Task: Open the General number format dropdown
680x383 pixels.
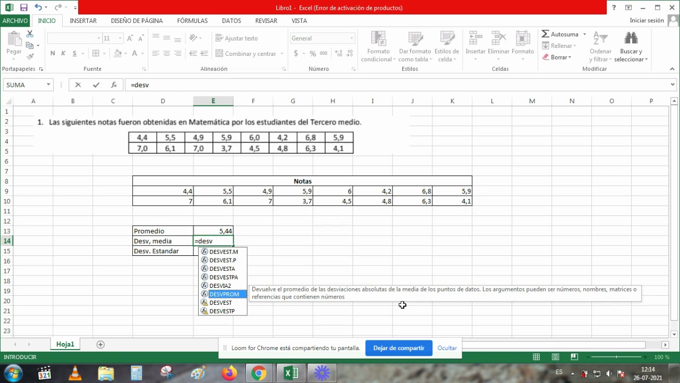Action: pyautogui.click(x=351, y=38)
